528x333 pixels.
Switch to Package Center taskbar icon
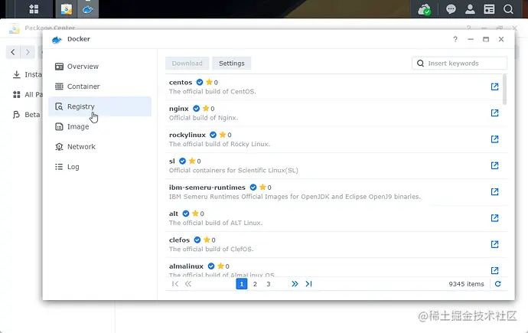pos(67,9)
